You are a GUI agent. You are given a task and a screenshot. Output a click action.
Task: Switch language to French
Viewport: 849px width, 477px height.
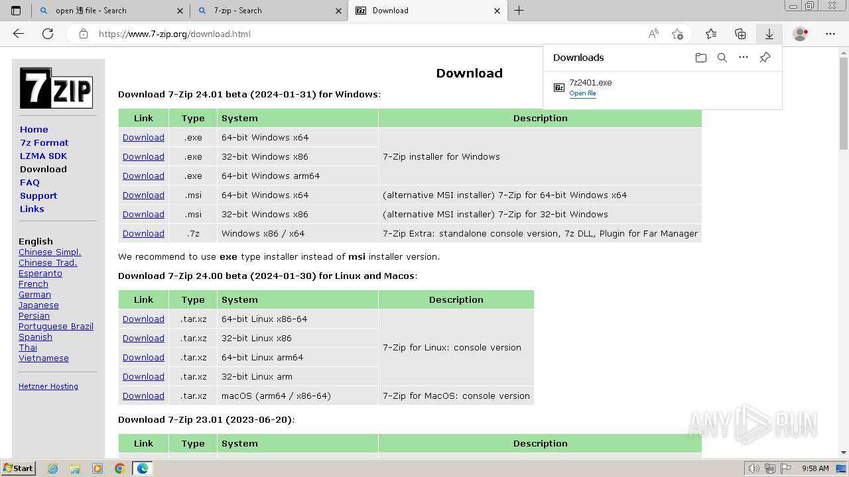pyautogui.click(x=33, y=284)
